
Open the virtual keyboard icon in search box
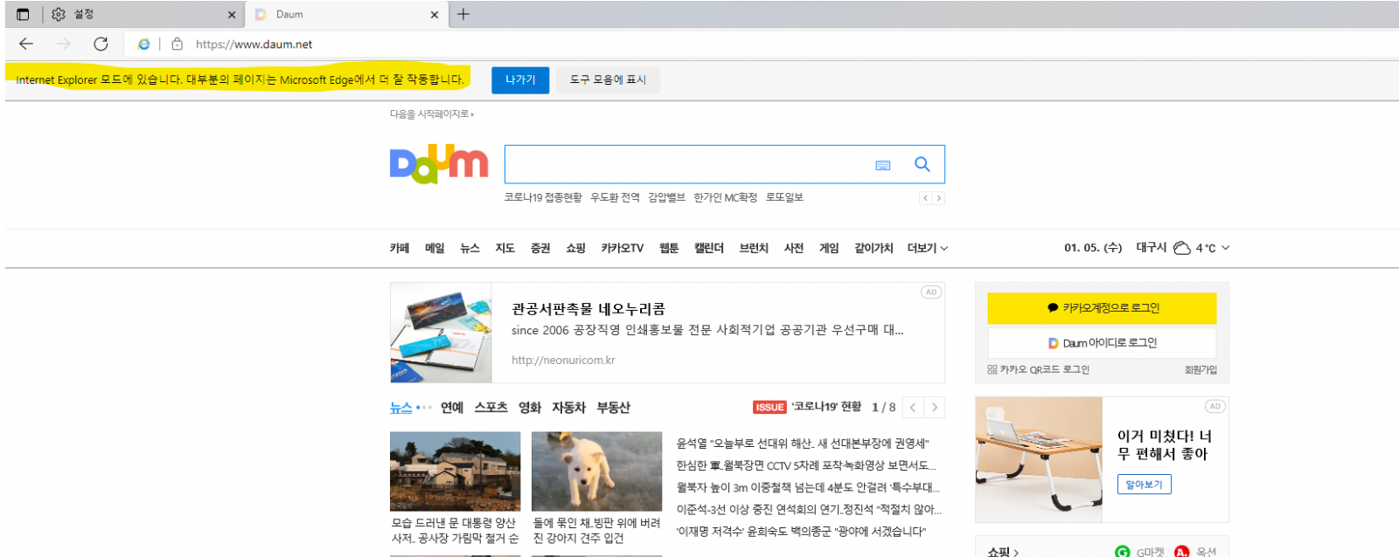[x=882, y=165]
